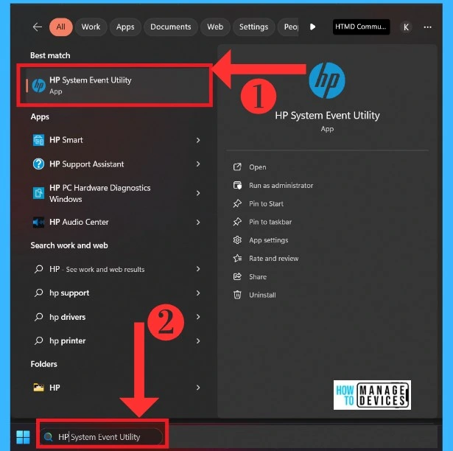Click HP - See work and web results text
This screenshot has width=453, height=451.
click(x=96, y=269)
